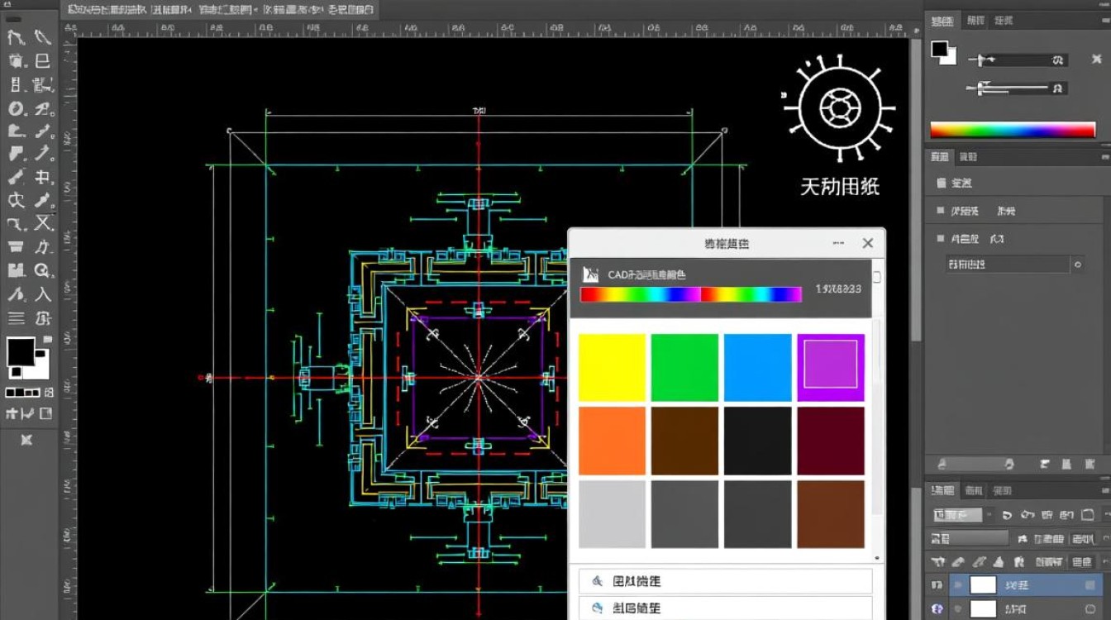
Task: Click the X-shaped icon at toolbar bottom
Action: click(x=26, y=440)
